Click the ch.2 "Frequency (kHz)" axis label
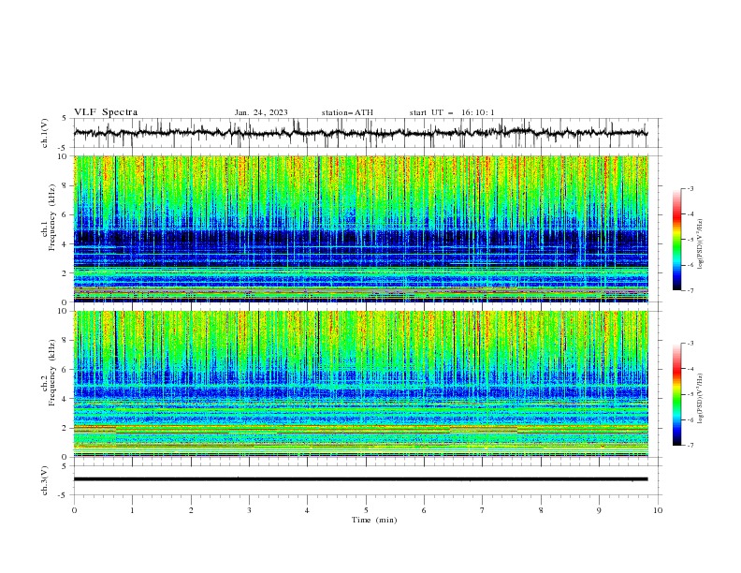Image resolution: width=741 pixels, height=573 pixels. point(51,372)
